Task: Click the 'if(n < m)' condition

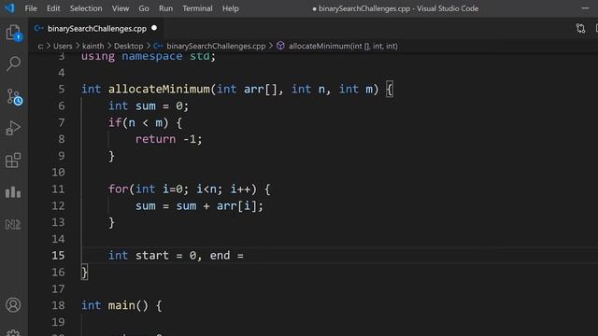Action: pos(138,122)
